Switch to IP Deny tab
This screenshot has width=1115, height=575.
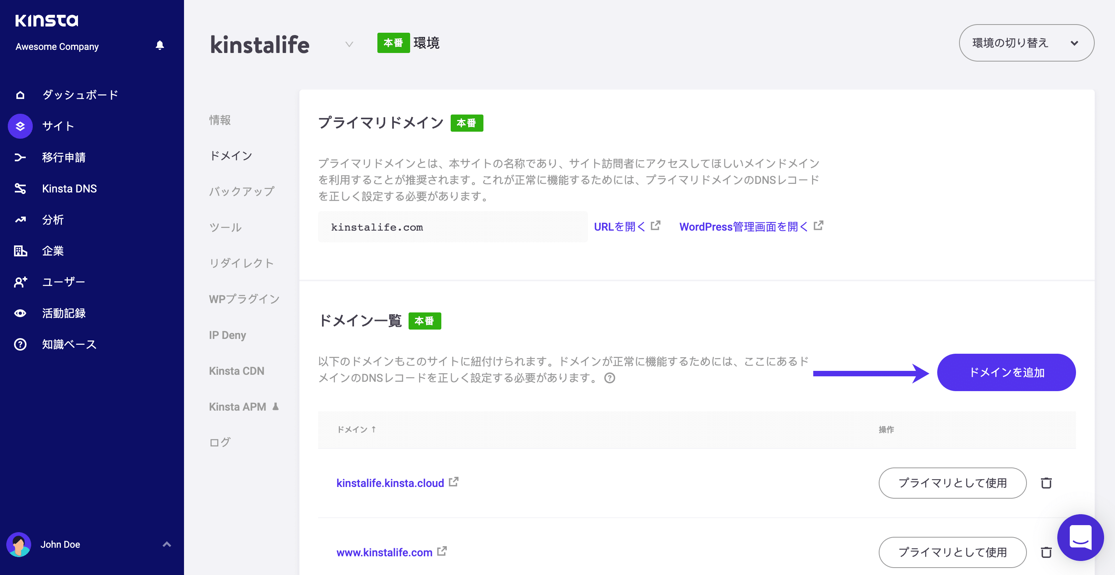[x=227, y=335]
